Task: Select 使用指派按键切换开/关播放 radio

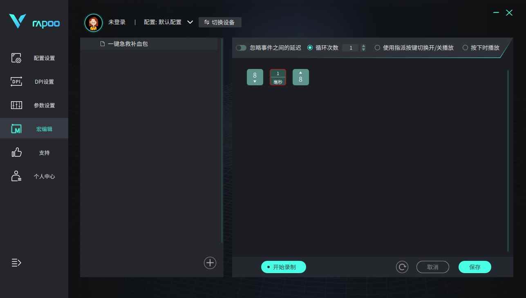Action: [377, 48]
